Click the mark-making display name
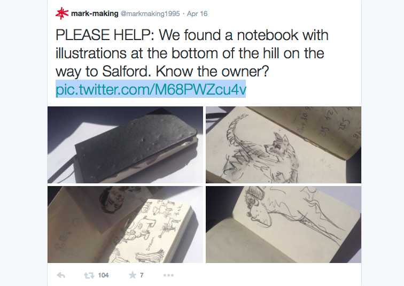Image resolution: width=404 pixels, height=286 pixels. (95, 13)
